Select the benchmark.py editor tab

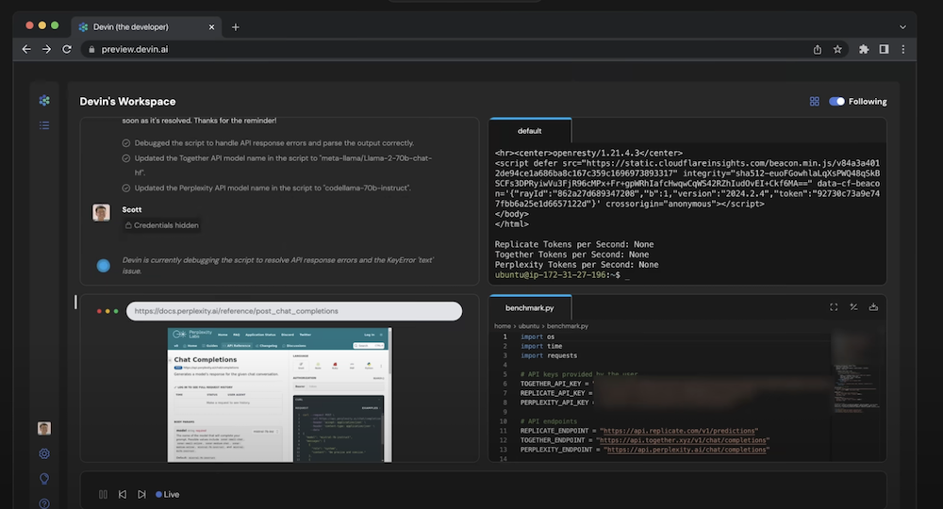(x=529, y=308)
